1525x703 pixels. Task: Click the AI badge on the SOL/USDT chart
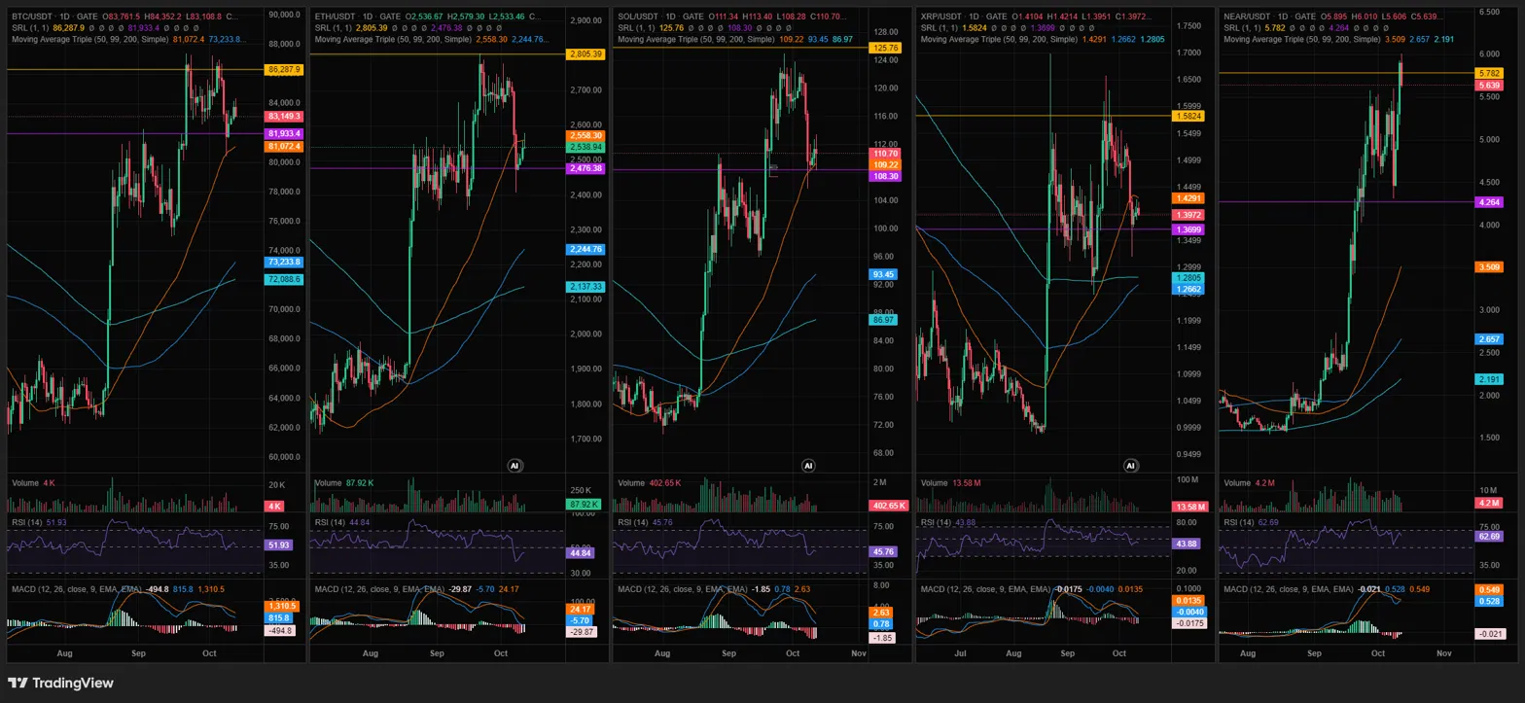[x=808, y=466]
